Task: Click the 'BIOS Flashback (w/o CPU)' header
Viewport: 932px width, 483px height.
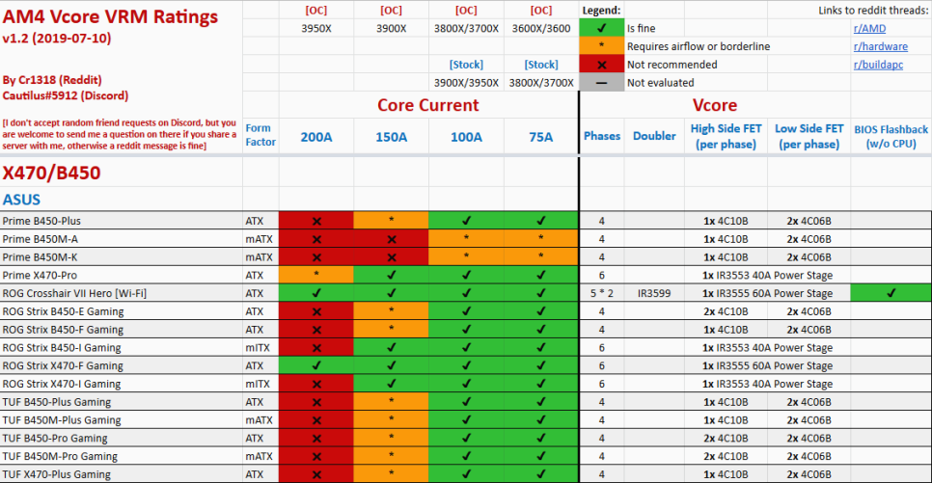Action: (891, 137)
